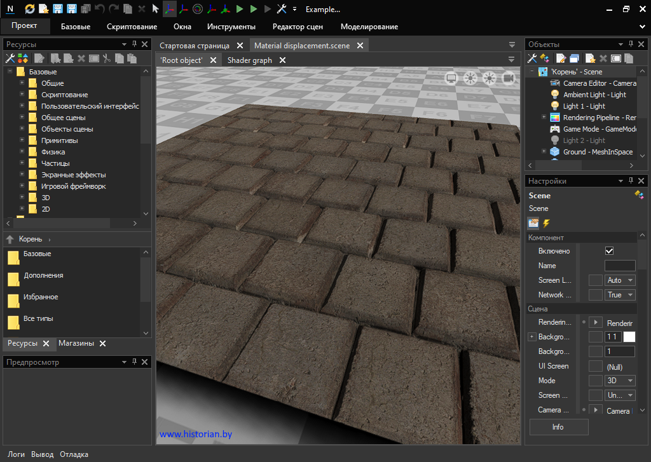Click the Info button
Image resolution: width=651 pixels, height=462 pixels.
coord(558,427)
